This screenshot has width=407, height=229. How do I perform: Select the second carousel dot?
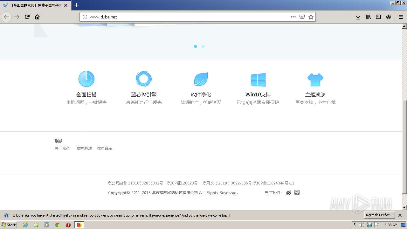coord(203,46)
